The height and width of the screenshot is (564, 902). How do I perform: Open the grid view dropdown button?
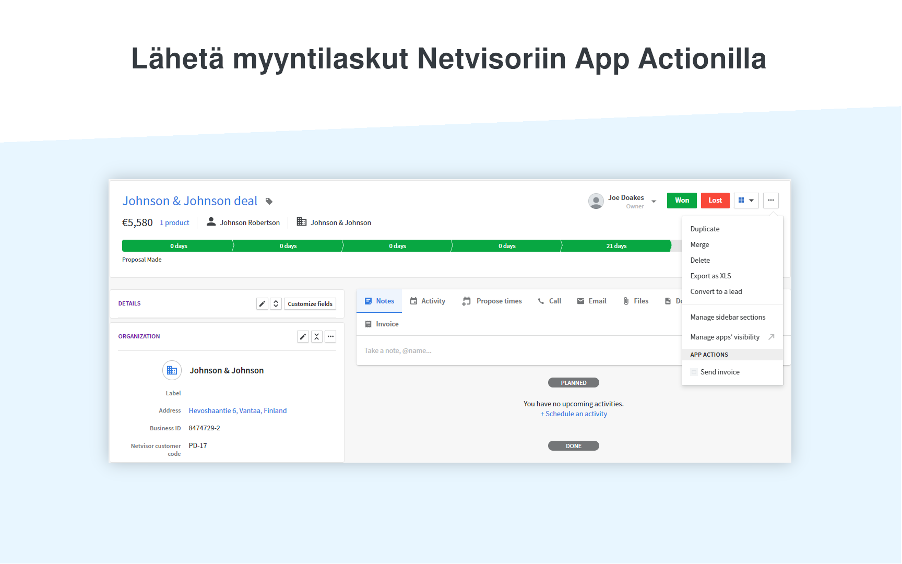click(x=746, y=201)
